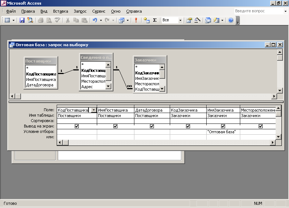Run spelling check (ABC icon)

click(x=57, y=20)
